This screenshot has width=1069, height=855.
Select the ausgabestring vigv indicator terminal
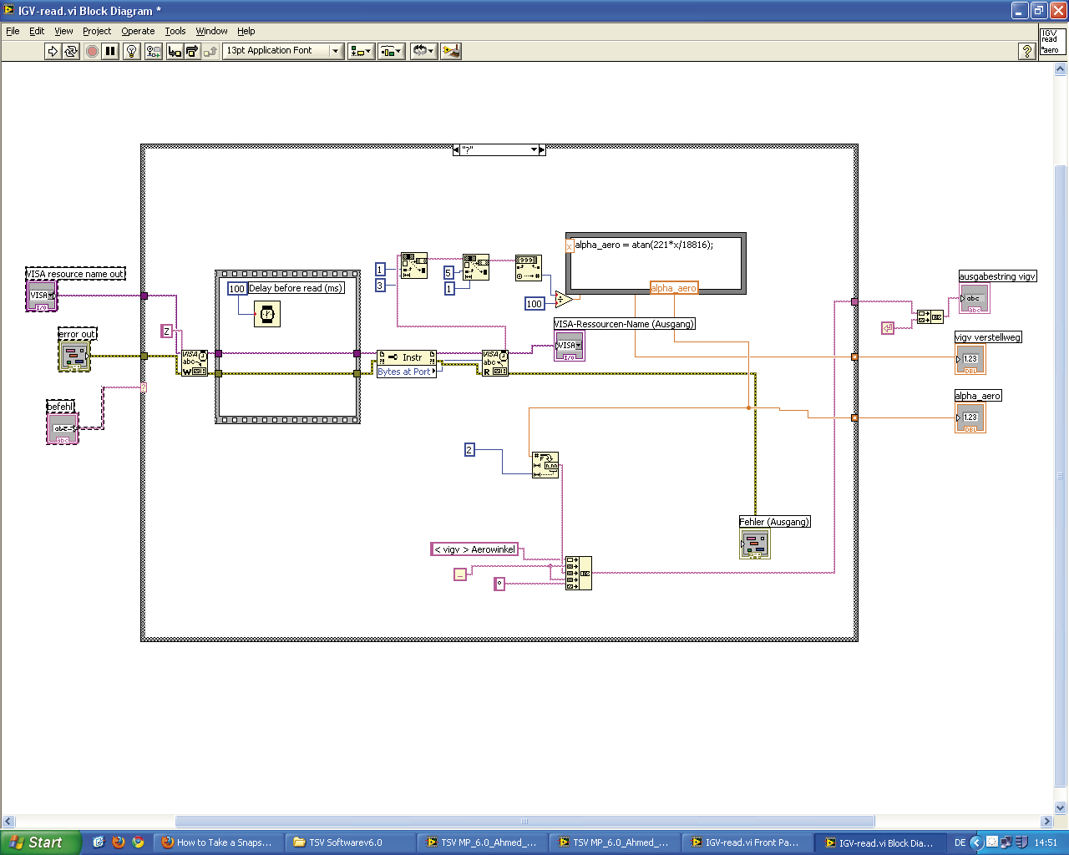pyautogui.click(x=974, y=299)
